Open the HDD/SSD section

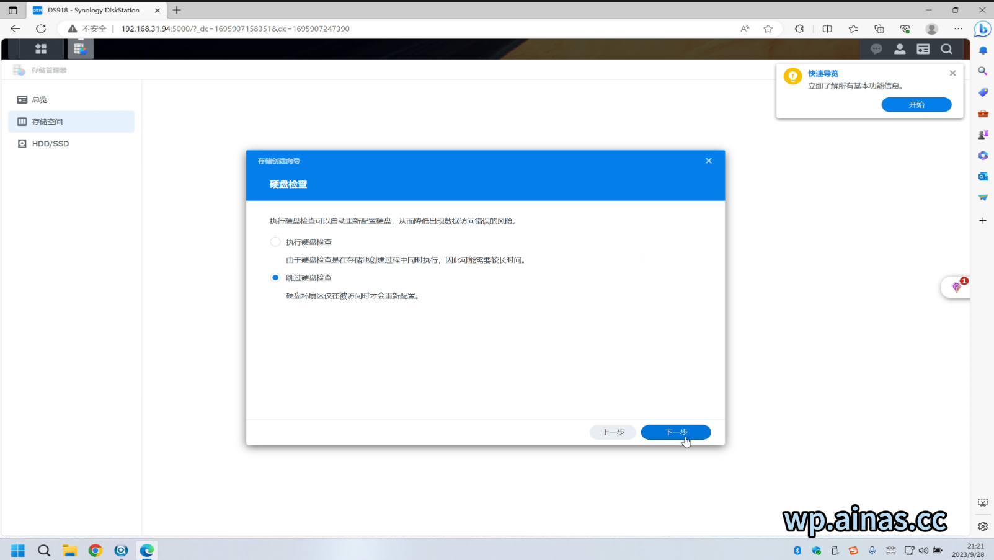click(50, 144)
